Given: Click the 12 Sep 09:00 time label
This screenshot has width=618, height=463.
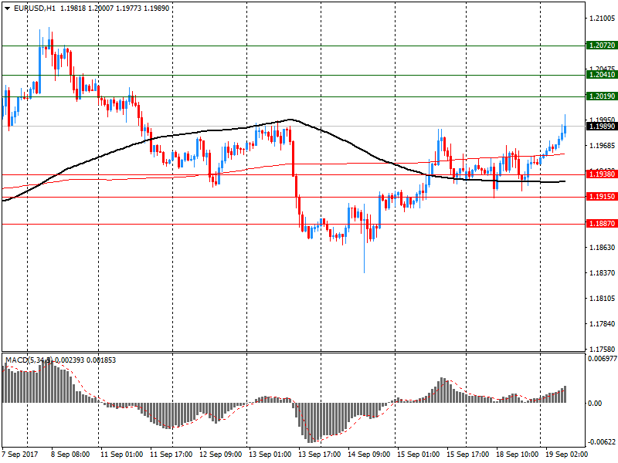Looking at the screenshot, I should (x=221, y=455).
